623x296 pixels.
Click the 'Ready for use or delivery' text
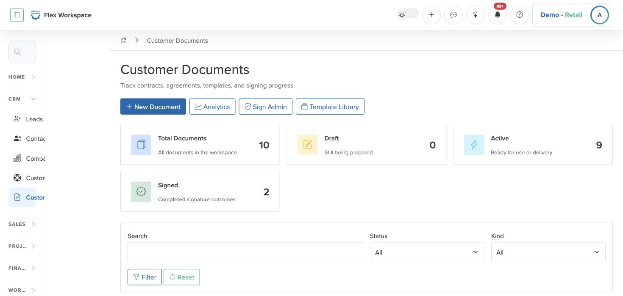coord(521,152)
